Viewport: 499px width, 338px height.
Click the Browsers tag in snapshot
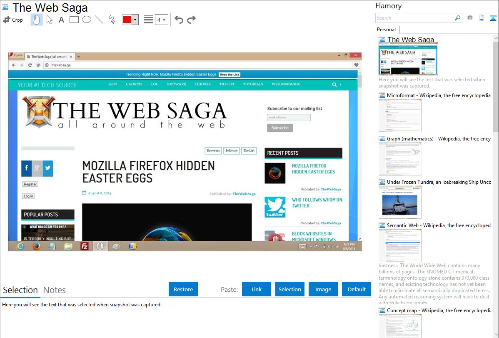(x=213, y=151)
